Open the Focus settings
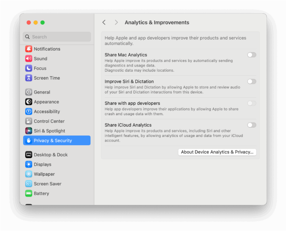 [40, 68]
